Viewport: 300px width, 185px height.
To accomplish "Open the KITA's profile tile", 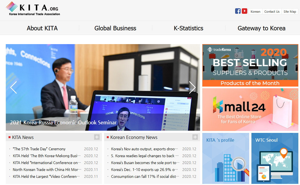I will [226, 159].
